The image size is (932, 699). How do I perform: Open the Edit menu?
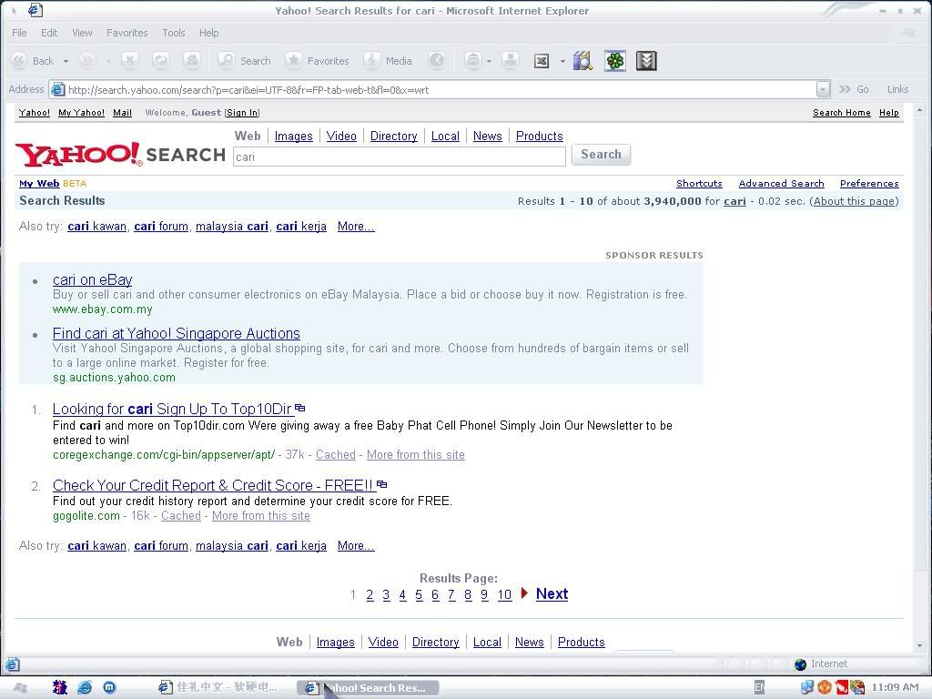click(x=49, y=33)
